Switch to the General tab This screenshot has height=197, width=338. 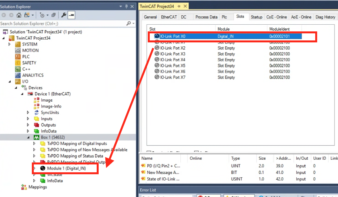point(150,17)
